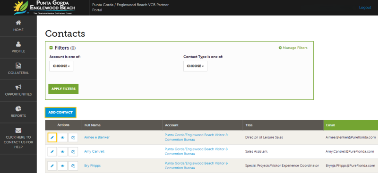Duplicate Aimee Blenker contact icon

click(73, 138)
